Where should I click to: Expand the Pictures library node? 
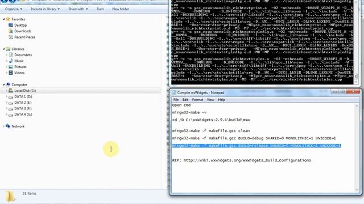pos(6,67)
